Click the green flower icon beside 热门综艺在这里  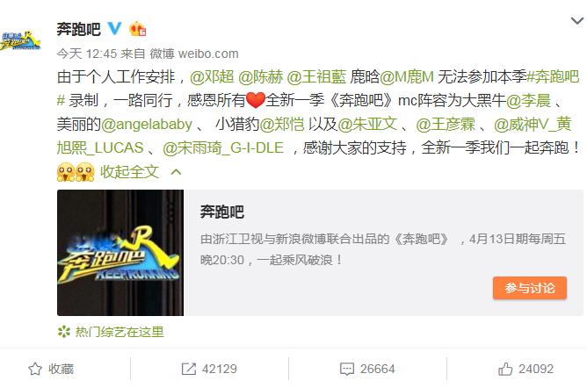[64, 332]
